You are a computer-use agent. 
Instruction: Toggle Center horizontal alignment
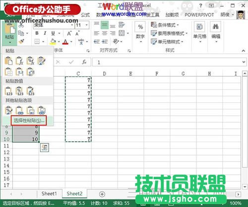(x=105, y=33)
